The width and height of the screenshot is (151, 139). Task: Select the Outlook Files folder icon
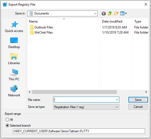tap(32, 27)
